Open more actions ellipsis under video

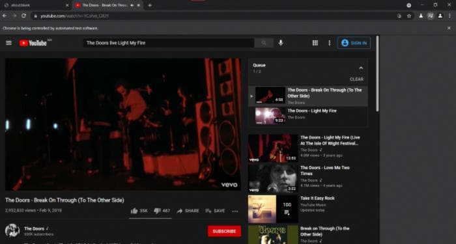pos(235,211)
